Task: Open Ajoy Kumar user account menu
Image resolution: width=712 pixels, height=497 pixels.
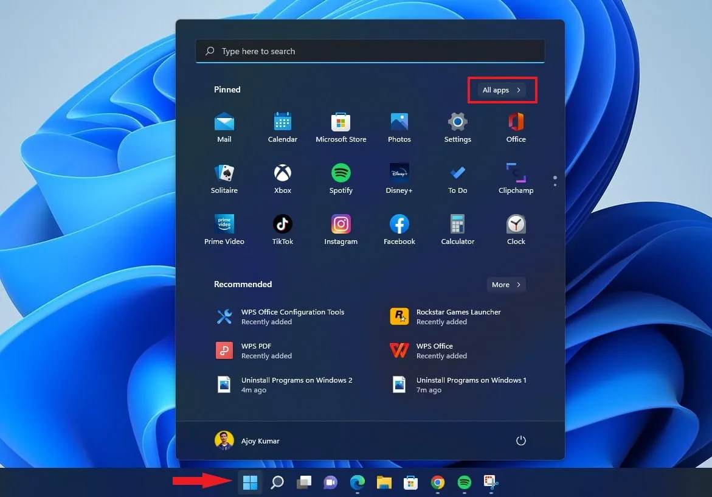Action: 247,441
